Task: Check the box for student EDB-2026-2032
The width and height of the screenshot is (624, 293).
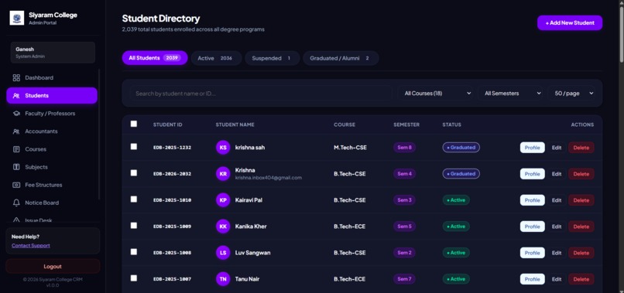Action: [x=134, y=173]
